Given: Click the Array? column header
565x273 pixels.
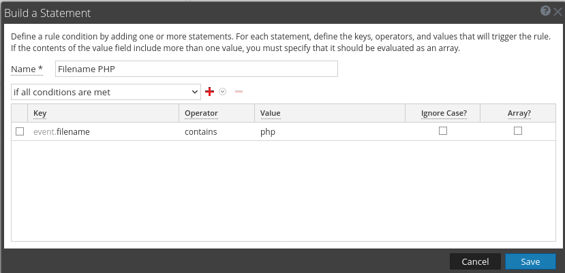Looking at the screenshot, I should point(518,113).
